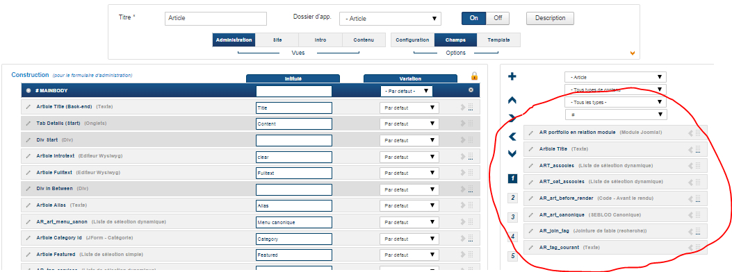Click the left chevron arrow icon

point(512,136)
